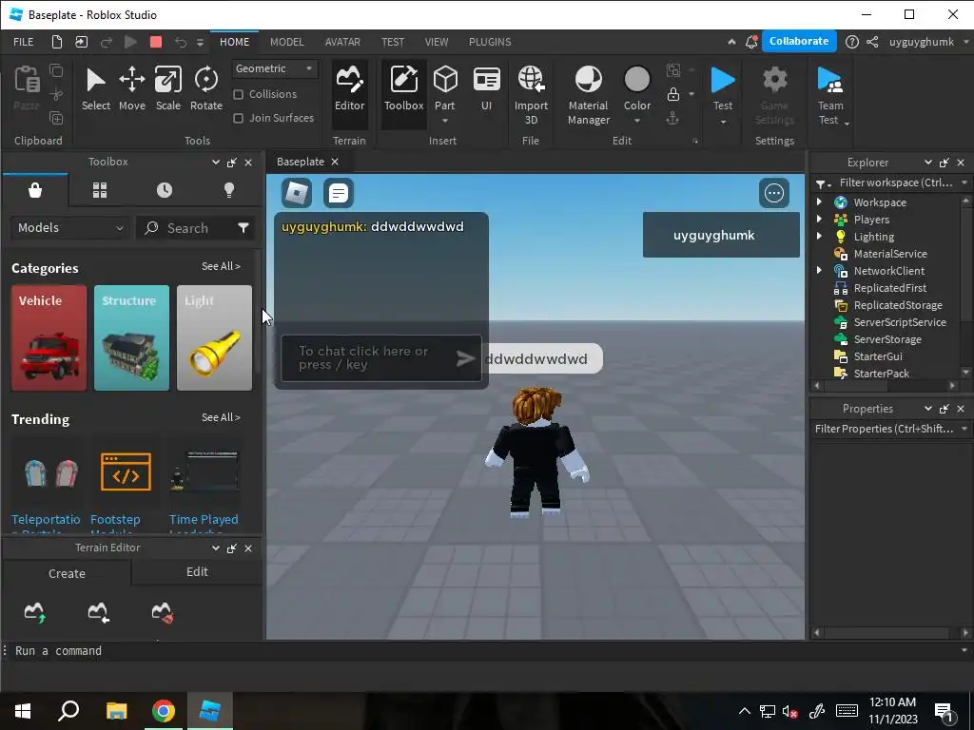
Task: Open the Marketplace tab in Toolbox
Action: 35,190
